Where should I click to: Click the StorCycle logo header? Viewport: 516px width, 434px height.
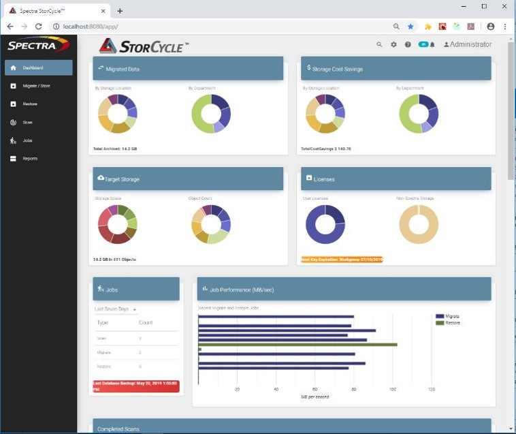pyautogui.click(x=144, y=46)
